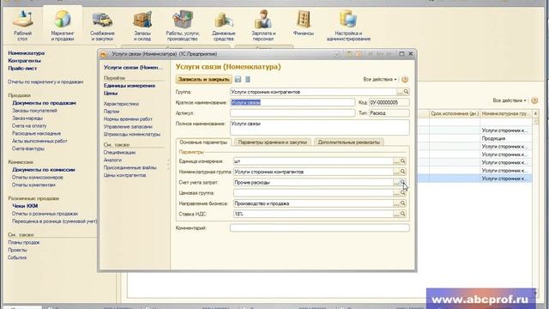Open Номенклатура in left navigation panel
The image size is (549, 309).
coord(27,53)
